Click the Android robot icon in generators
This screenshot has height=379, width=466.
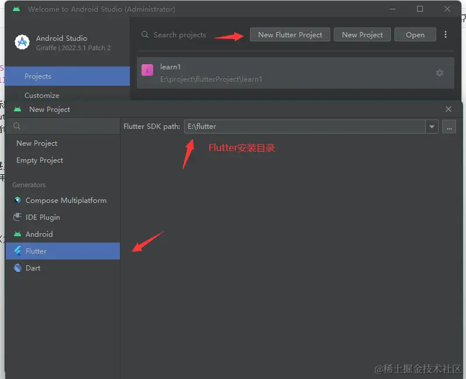point(17,234)
